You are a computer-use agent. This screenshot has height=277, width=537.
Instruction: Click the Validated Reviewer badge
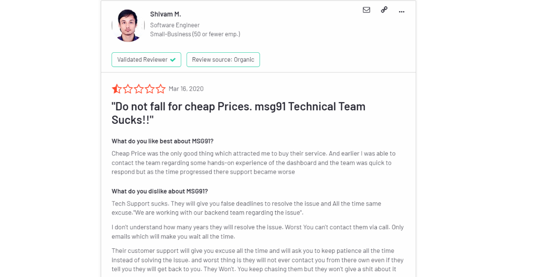pyautogui.click(x=146, y=60)
